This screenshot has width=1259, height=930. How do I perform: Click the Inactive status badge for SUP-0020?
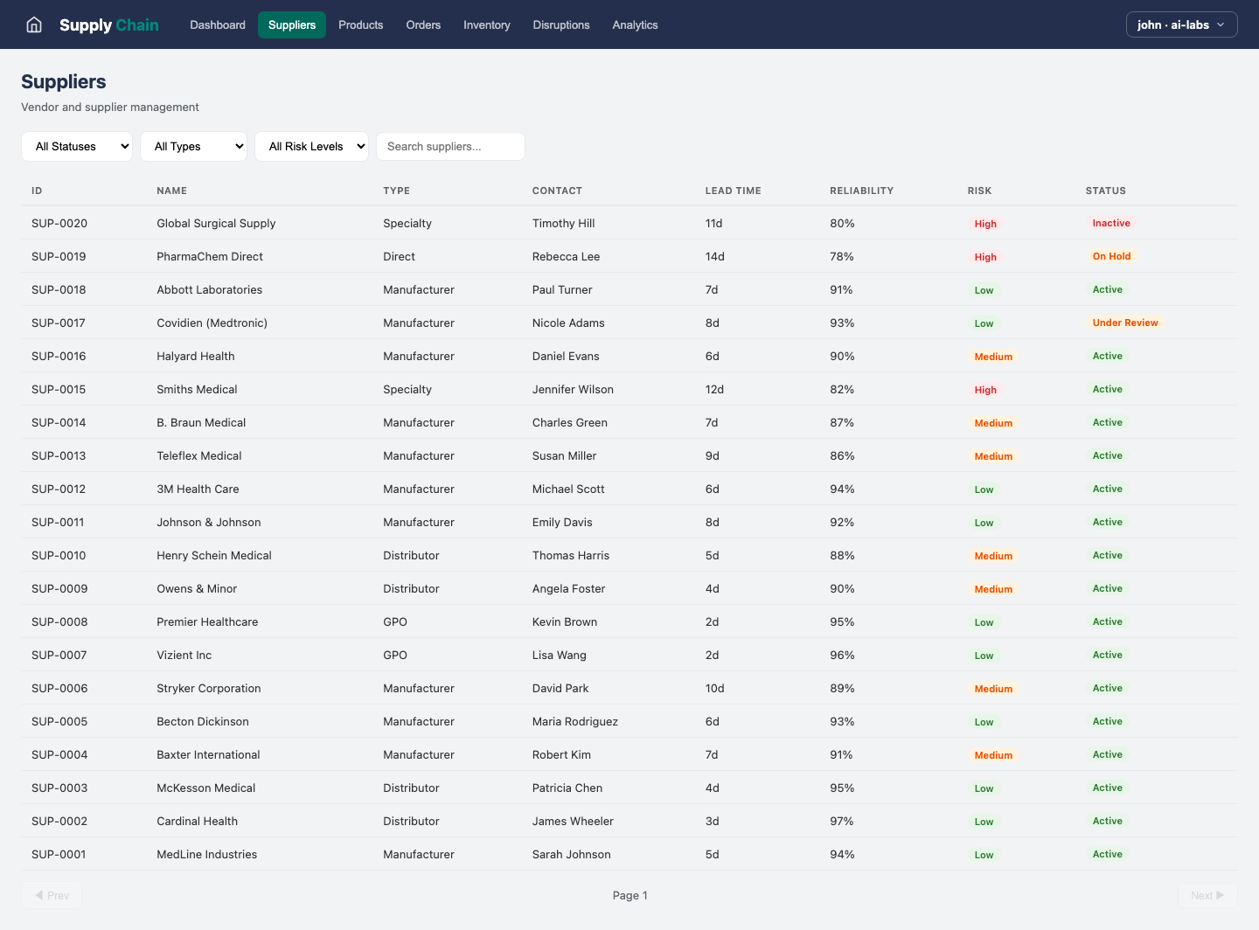click(x=1111, y=223)
